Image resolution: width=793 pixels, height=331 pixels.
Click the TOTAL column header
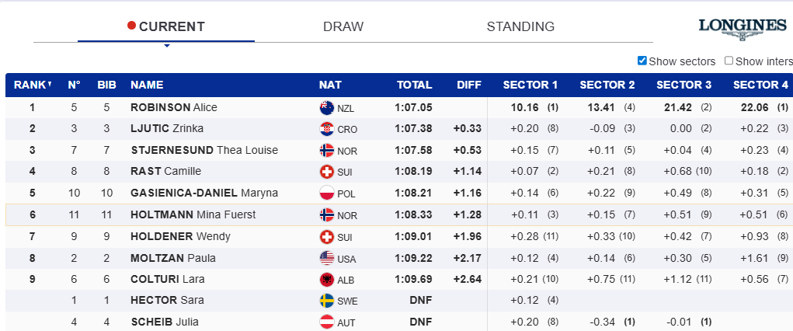[414, 85]
